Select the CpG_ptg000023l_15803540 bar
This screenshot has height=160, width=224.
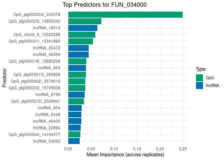[85, 21]
